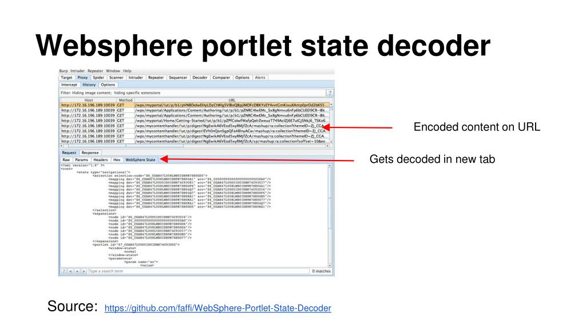Open the History sub-tab

click(89, 85)
